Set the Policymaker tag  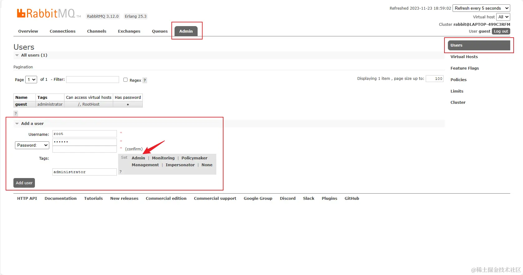(194, 158)
